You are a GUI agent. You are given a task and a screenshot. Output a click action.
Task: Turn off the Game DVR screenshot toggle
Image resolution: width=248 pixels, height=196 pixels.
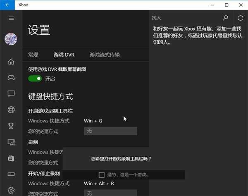coord(35,78)
